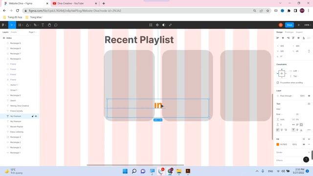This screenshot has width=313, height=176.
Task: Select the Comment tool
Action: point(56,25)
